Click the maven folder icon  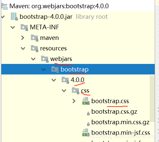[x=35, y=38]
